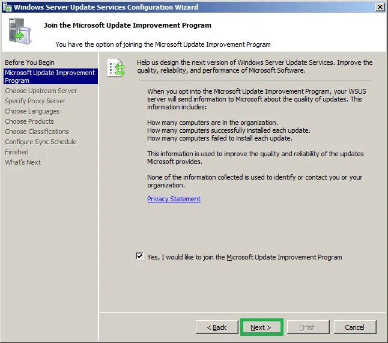Click the 'This information is used to improve' paragraph
The image size is (388, 343).
point(255,157)
